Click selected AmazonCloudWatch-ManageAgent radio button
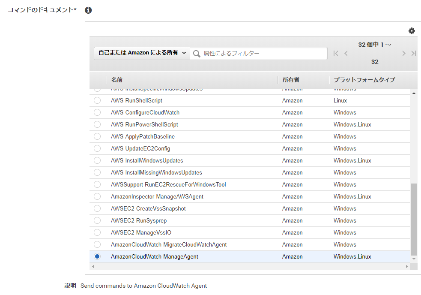The image size is (421, 295). pos(97,256)
